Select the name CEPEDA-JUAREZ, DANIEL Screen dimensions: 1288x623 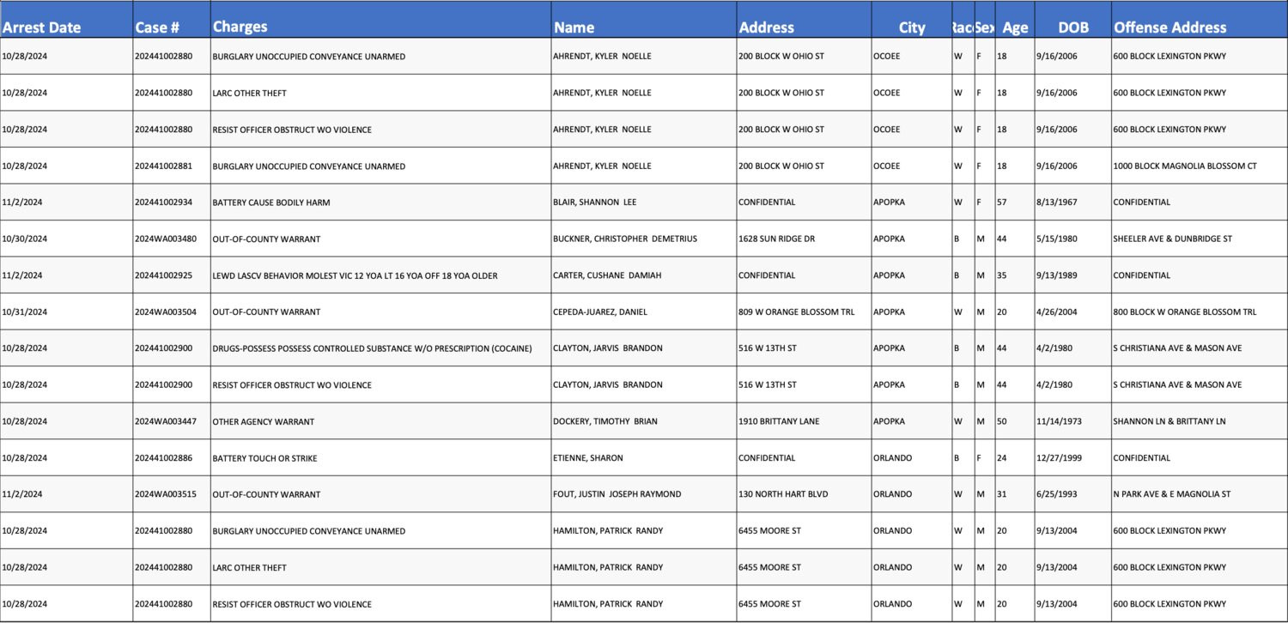pyautogui.click(x=644, y=311)
